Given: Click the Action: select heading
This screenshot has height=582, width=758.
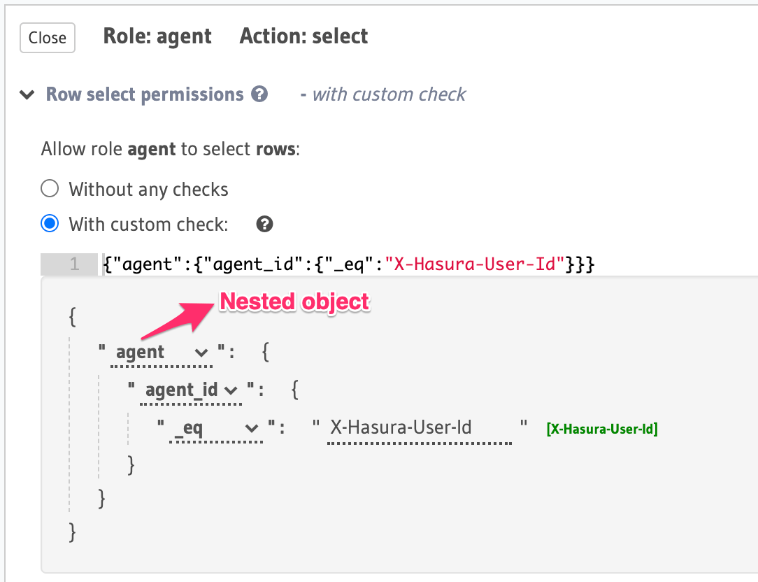Looking at the screenshot, I should [x=303, y=36].
